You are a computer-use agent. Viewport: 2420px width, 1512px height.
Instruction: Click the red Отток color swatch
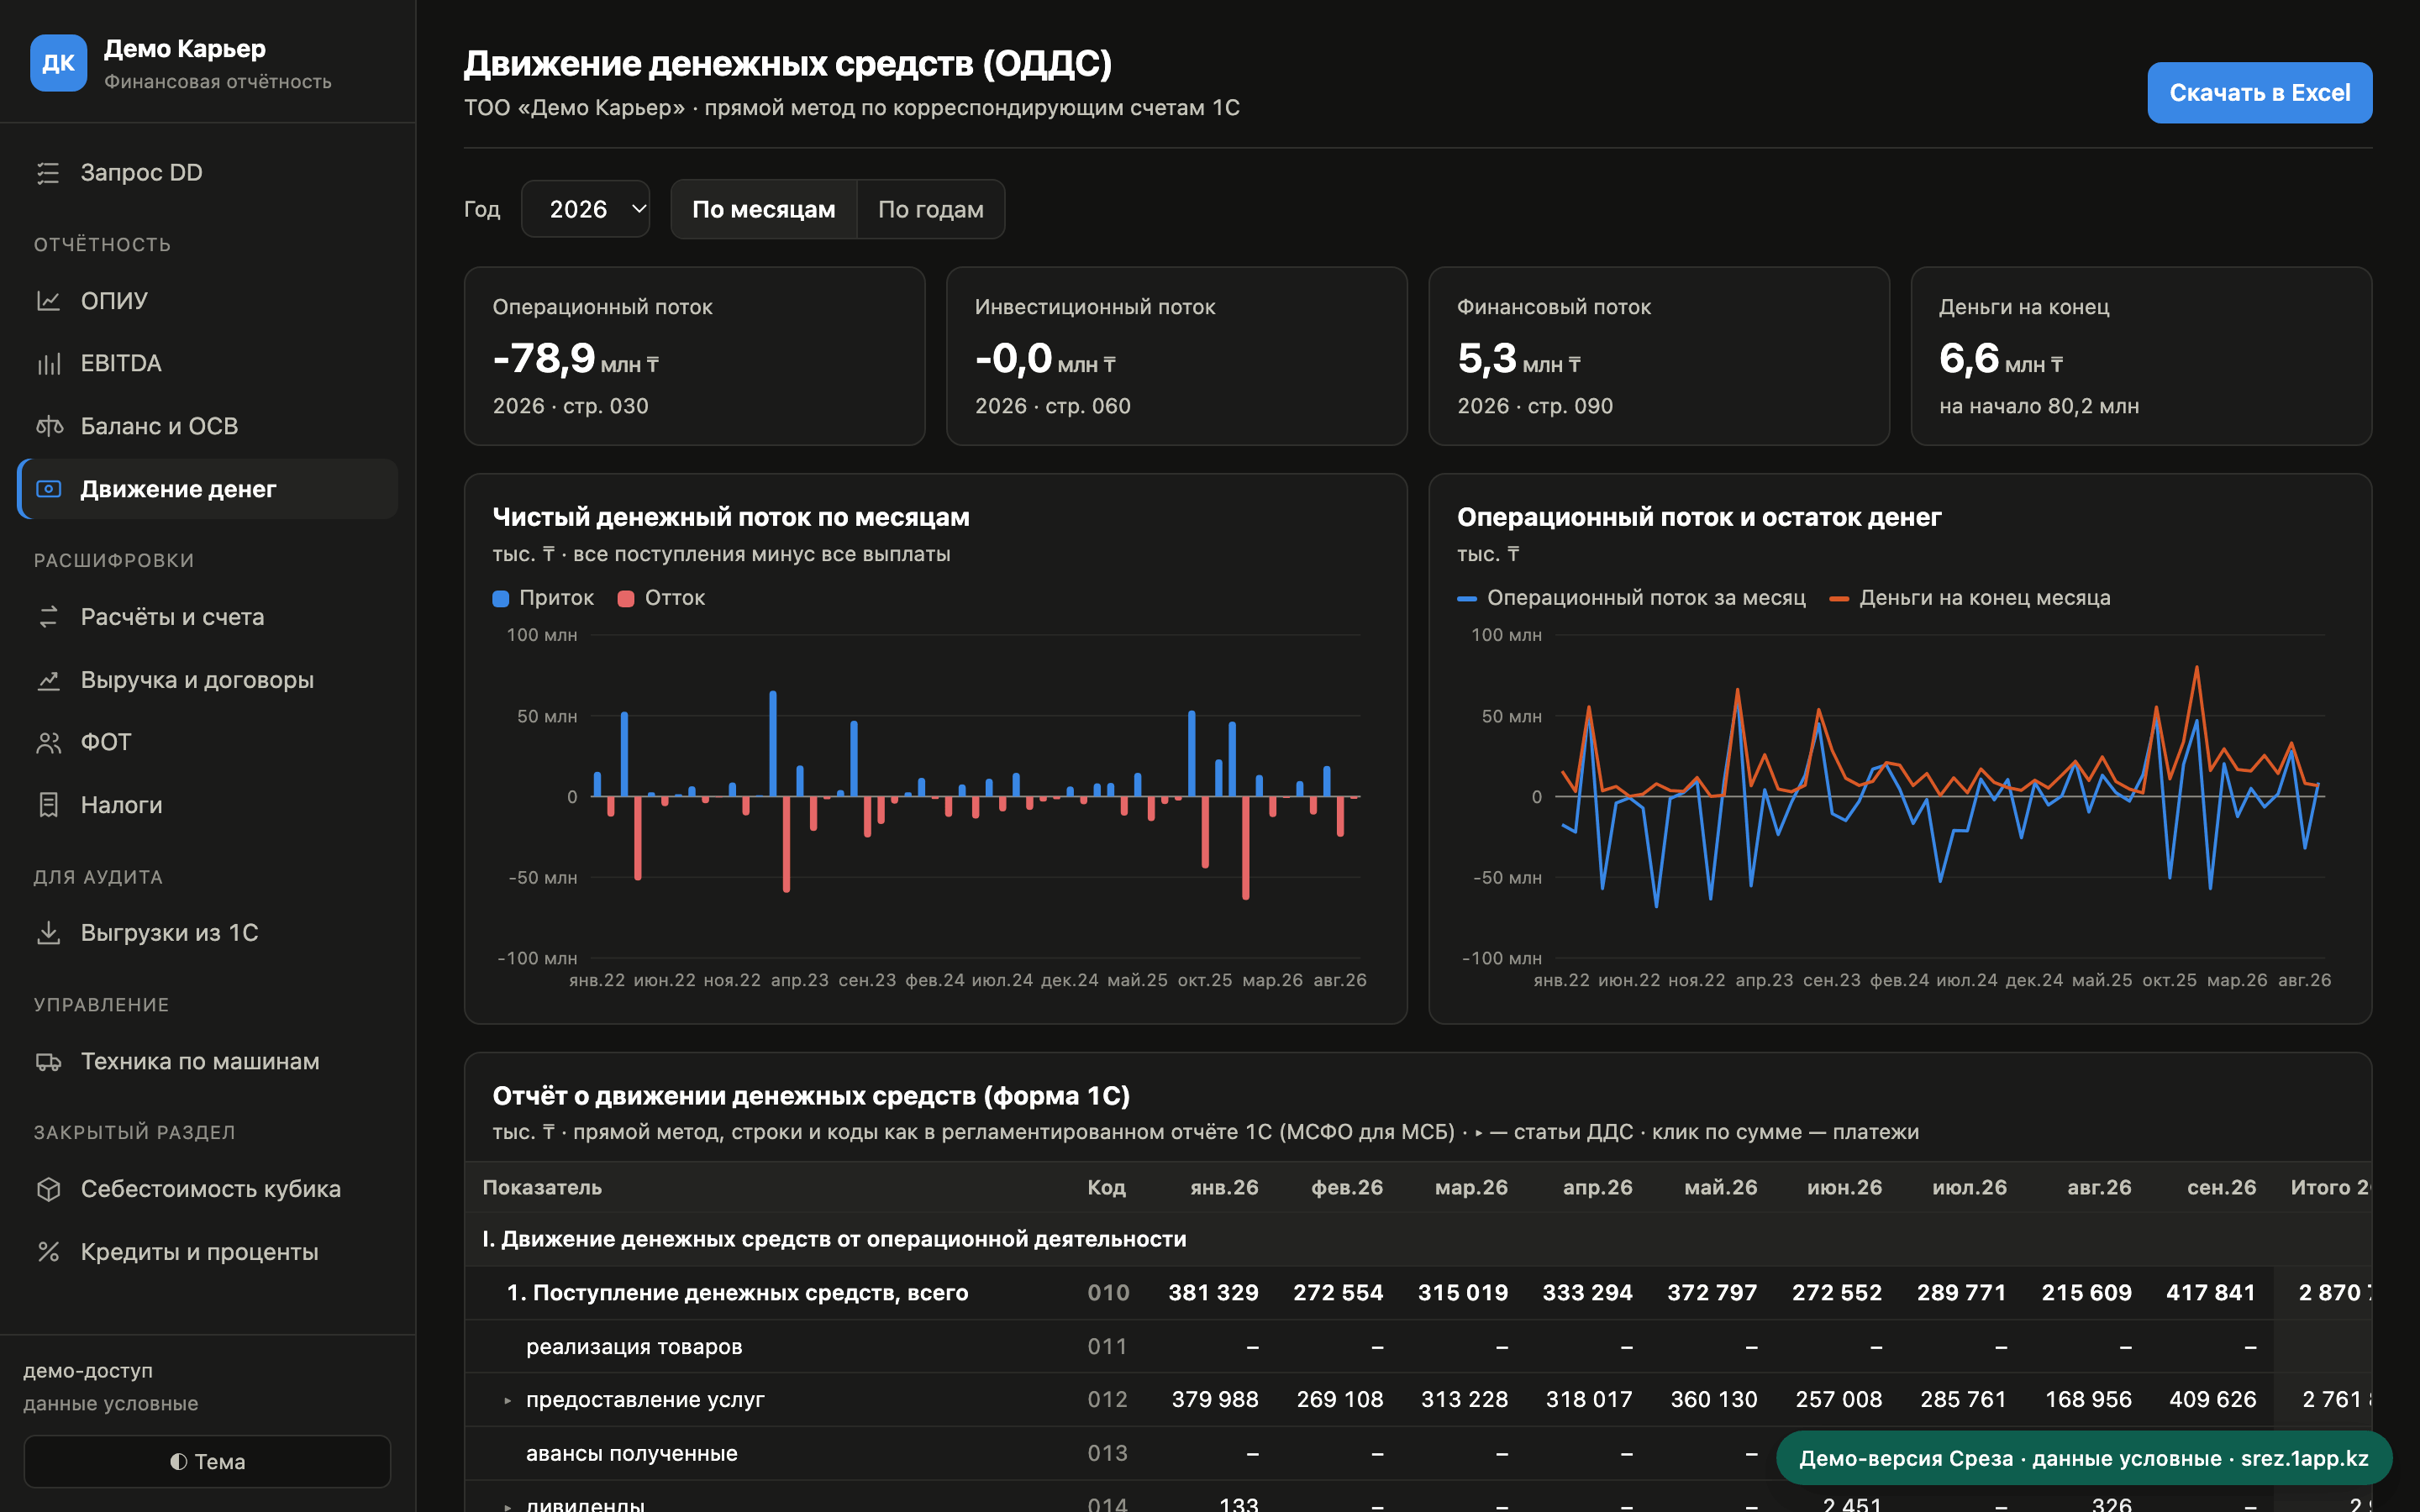(626, 599)
